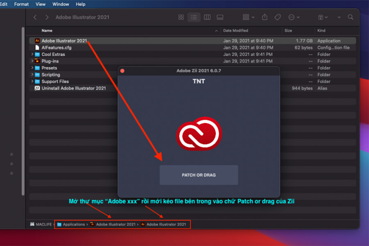Click the Finder search magnifier

(x=351, y=17)
